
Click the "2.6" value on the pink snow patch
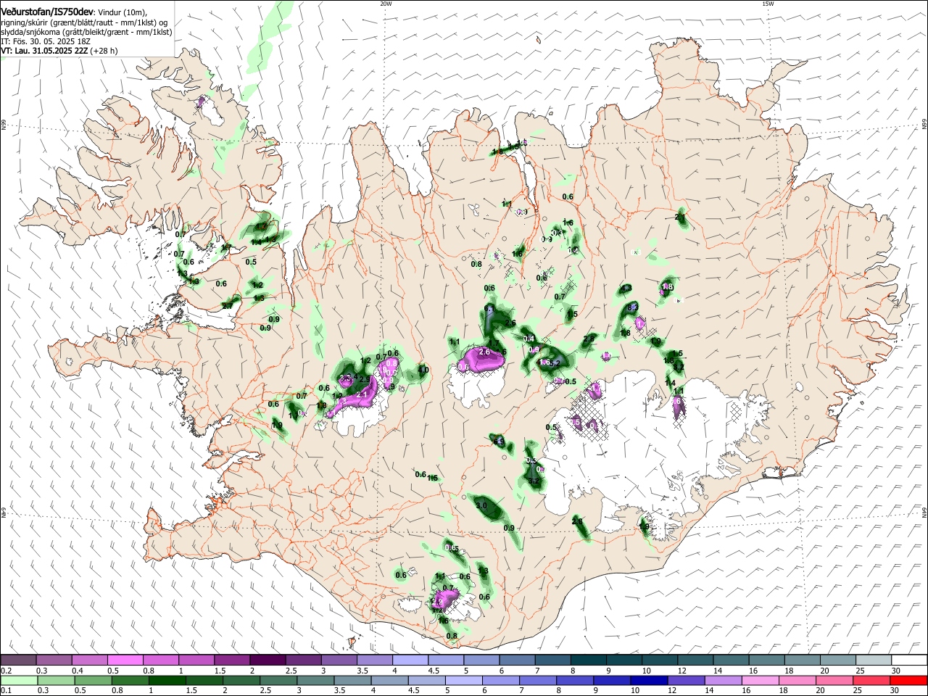[485, 352]
